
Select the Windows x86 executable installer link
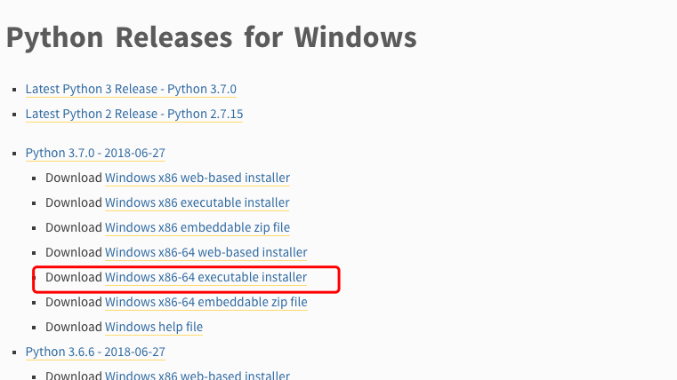(x=197, y=203)
